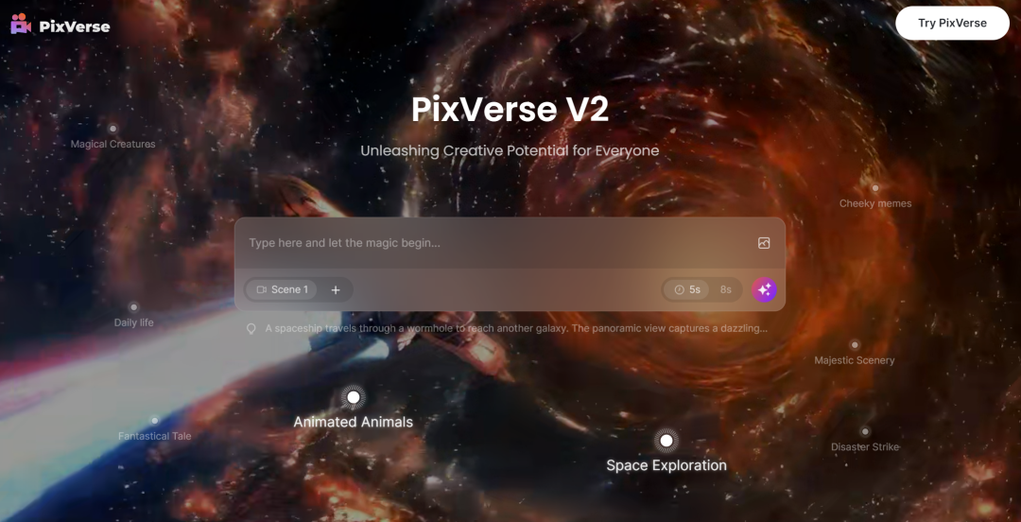
Task: Add a new scene with plus icon
Action: (x=336, y=290)
